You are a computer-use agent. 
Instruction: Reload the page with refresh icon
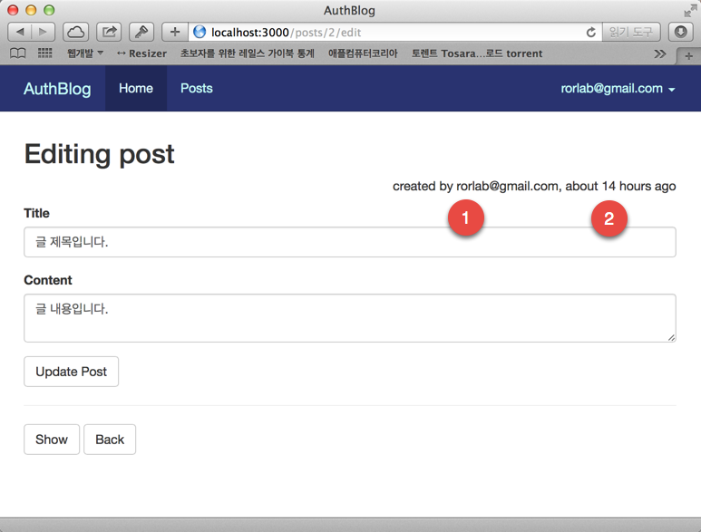[591, 32]
